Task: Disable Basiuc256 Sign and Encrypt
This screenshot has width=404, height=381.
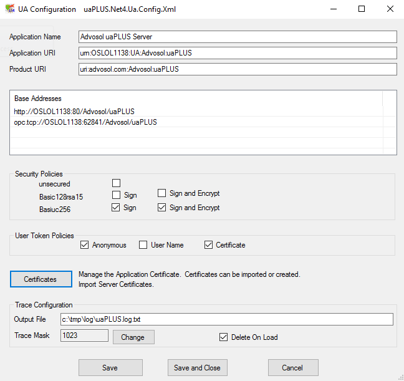Action: [x=162, y=208]
